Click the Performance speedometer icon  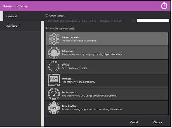tap(54, 94)
